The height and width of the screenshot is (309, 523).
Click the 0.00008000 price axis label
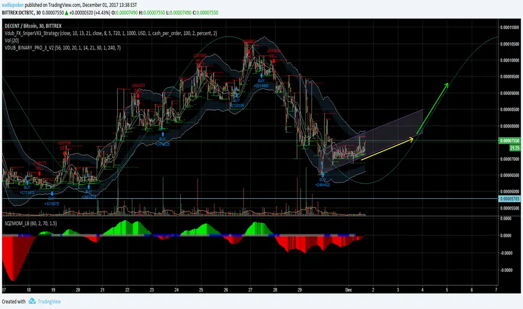[x=510, y=126]
